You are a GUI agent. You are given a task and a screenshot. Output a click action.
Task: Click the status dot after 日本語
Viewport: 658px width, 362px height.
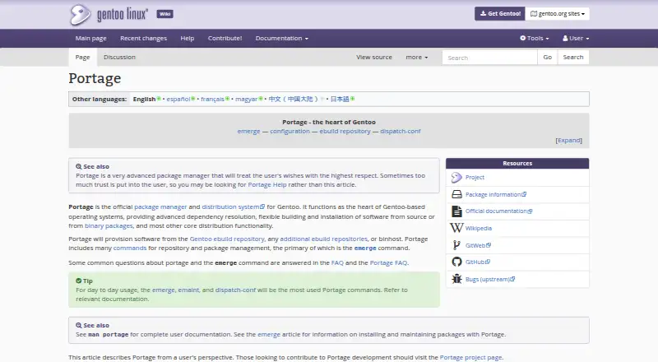(353, 99)
